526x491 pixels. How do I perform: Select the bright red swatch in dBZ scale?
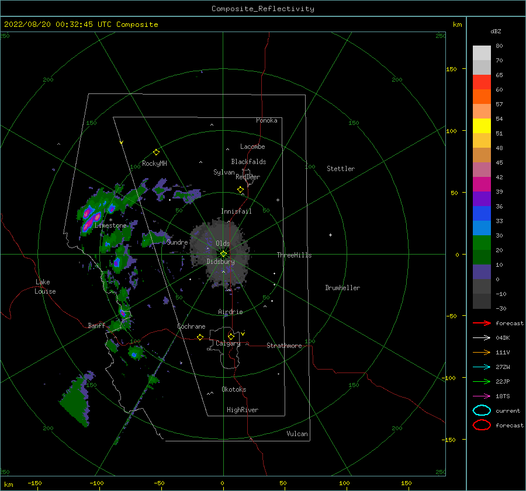tap(482, 82)
